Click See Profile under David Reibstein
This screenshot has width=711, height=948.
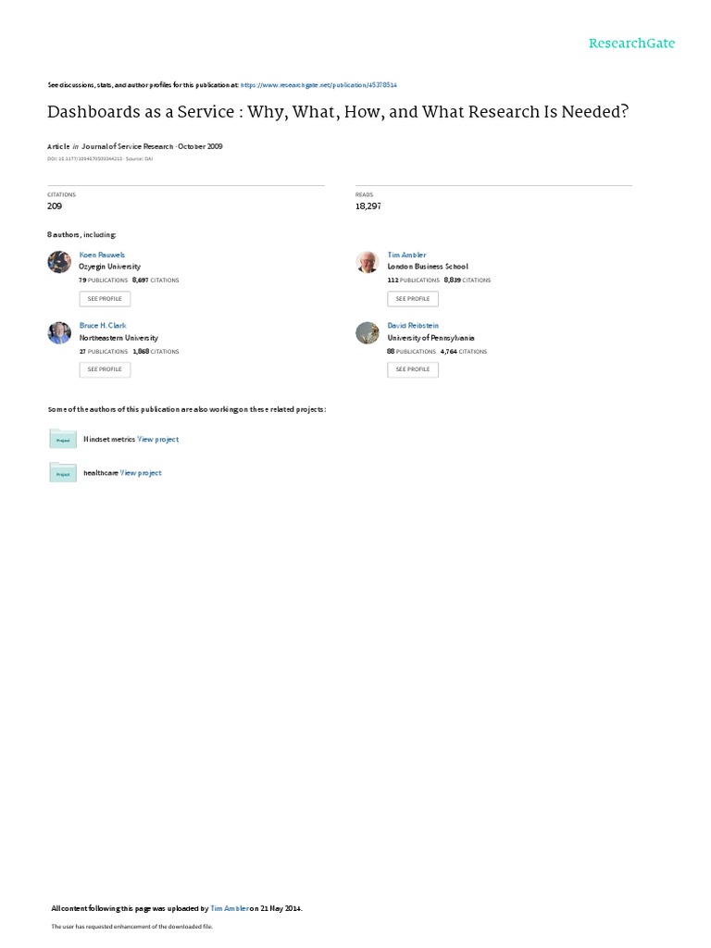point(413,369)
